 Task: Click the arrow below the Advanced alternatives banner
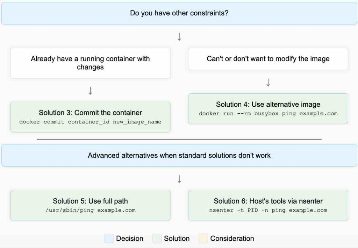click(x=179, y=179)
